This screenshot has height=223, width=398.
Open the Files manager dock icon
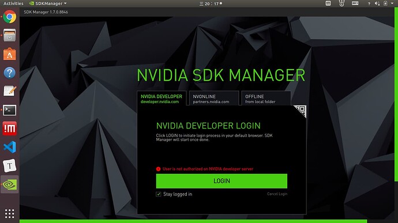coord(10,35)
